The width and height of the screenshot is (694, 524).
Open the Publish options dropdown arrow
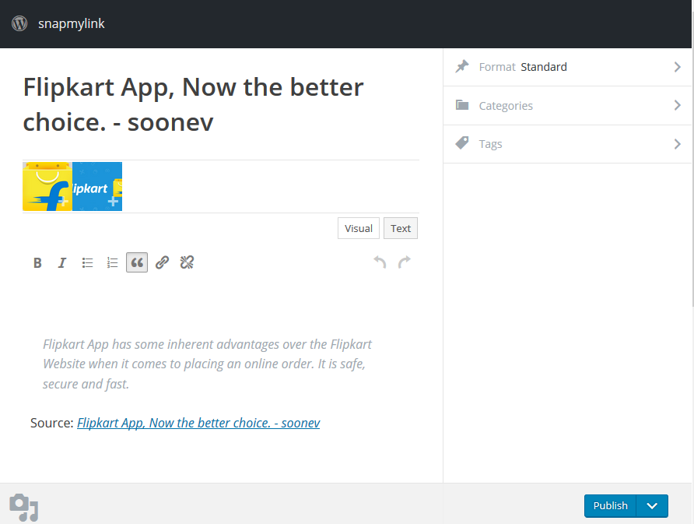652,506
